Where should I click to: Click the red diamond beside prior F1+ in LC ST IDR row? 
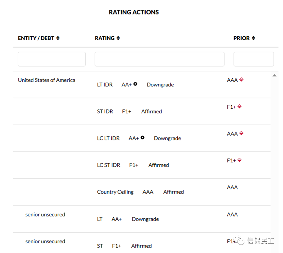pyautogui.click(x=239, y=160)
